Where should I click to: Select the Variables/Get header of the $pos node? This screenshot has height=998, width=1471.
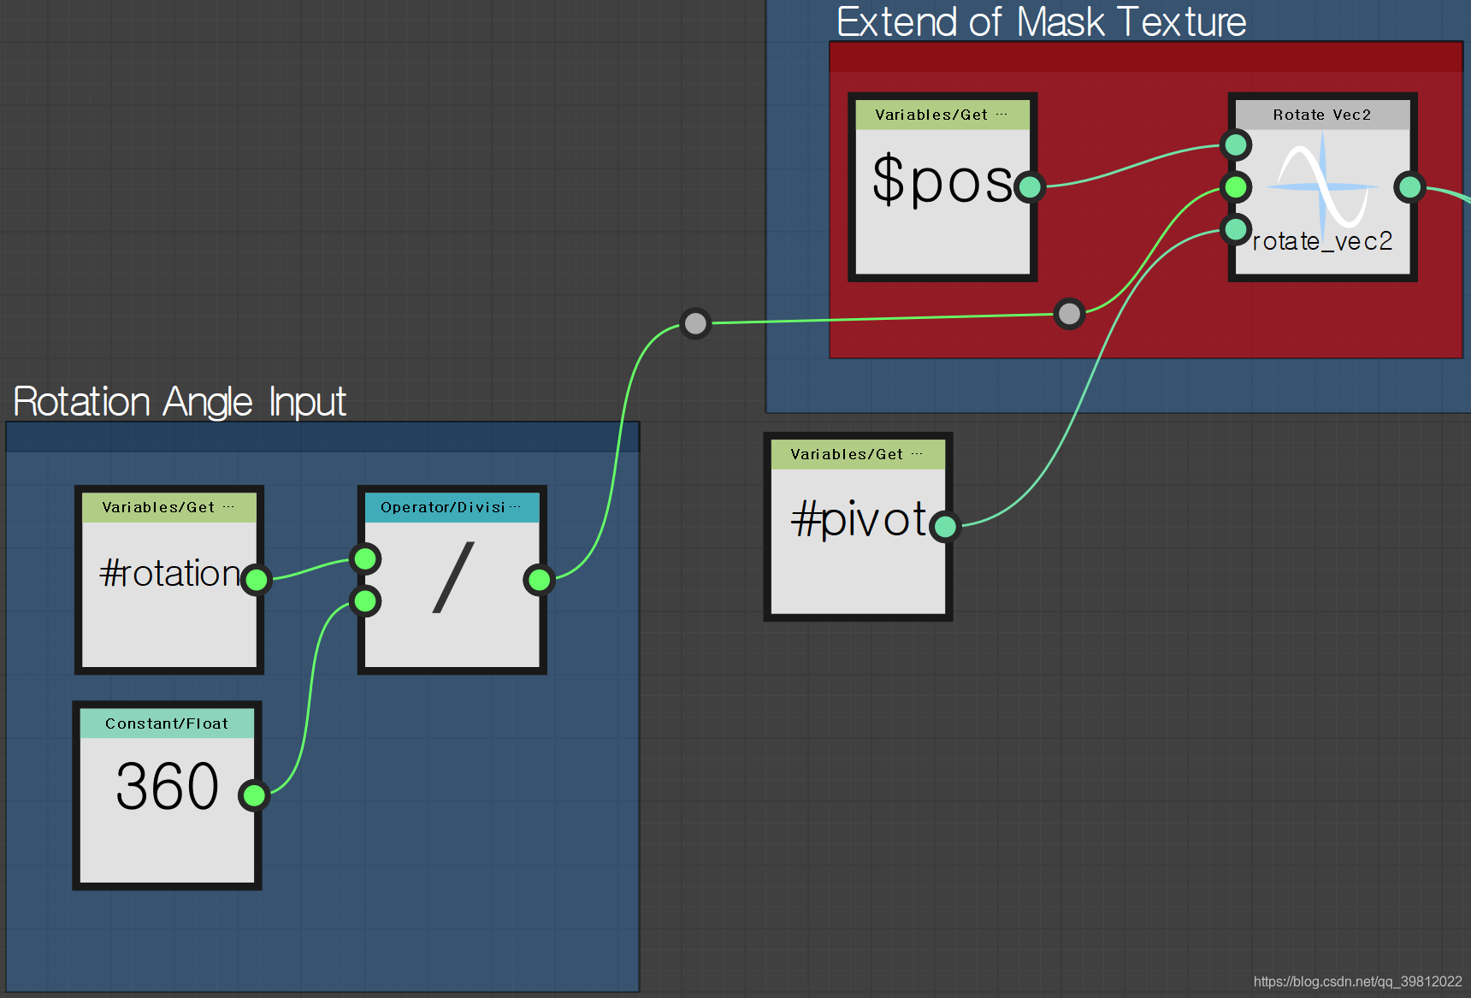tap(942, 115)
